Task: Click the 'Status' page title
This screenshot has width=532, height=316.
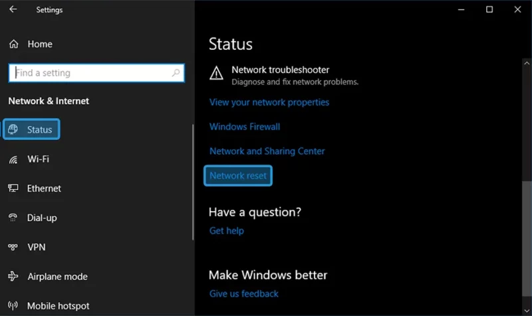Action: click(231, 44)
